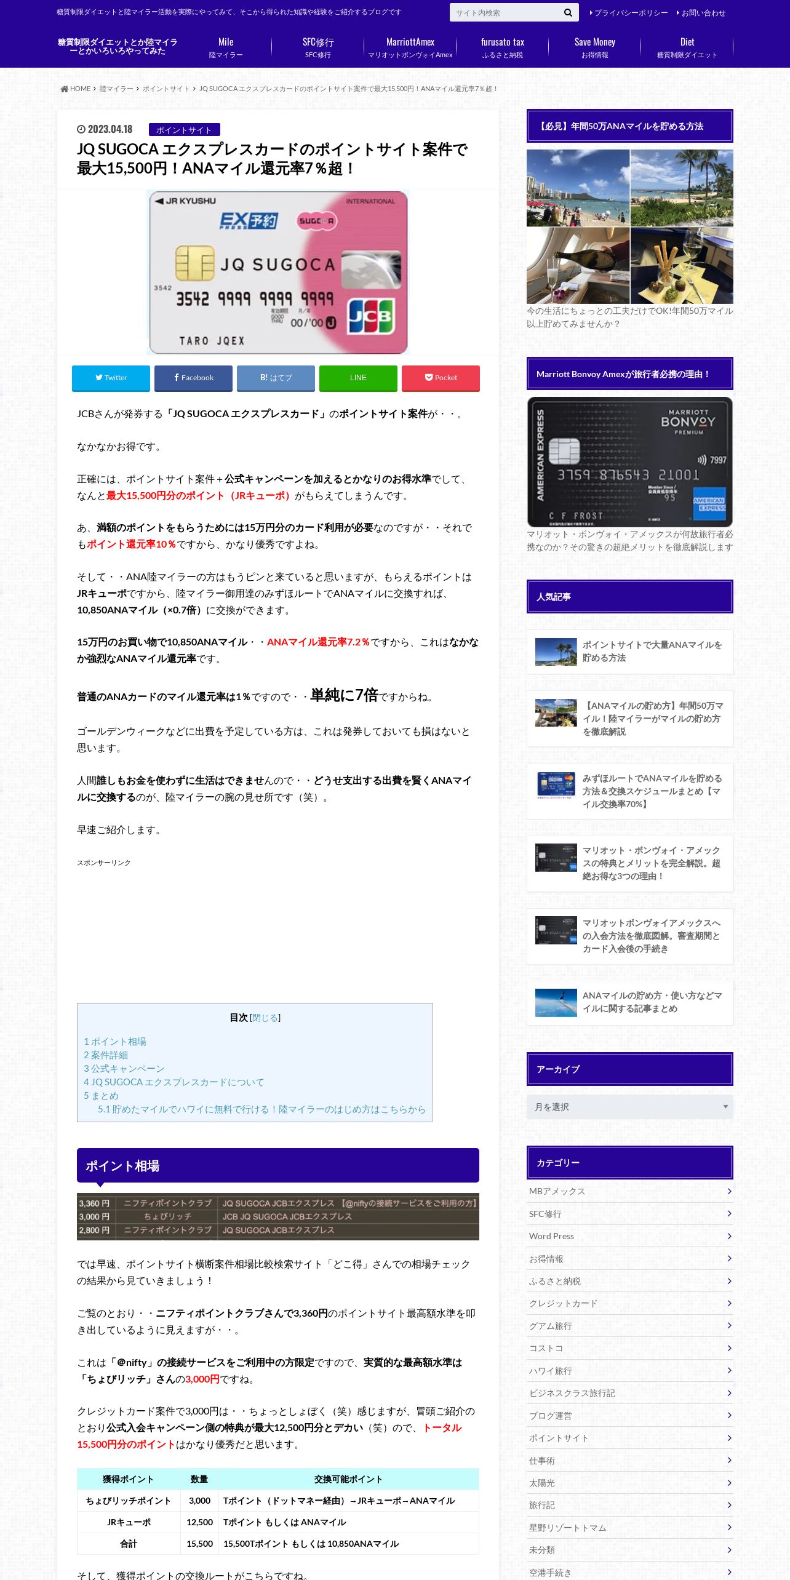790x1580 pixels.
Task: Open the 太陽光 category
Action: click(629, 1483)
